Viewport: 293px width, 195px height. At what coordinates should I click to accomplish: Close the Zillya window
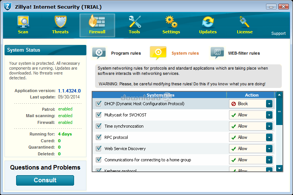(x=283, y=6)
